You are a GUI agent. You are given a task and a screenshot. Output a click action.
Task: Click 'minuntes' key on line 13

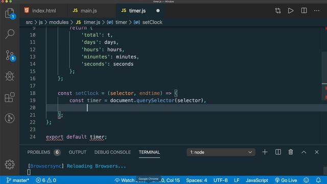(96, 57)
